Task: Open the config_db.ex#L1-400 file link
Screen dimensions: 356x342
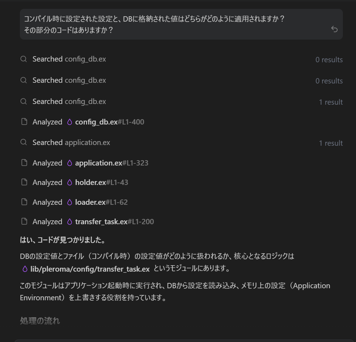Action: tap(109, 122)
